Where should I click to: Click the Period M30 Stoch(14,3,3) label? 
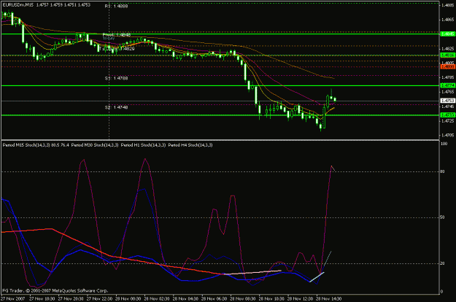pos(95,145)
